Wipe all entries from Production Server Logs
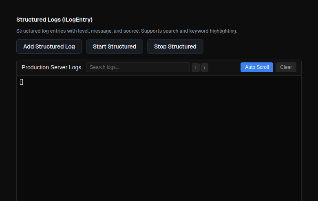The height and width of the screenshot is (201, 318). pyautogui.click(x=286, y=67)
